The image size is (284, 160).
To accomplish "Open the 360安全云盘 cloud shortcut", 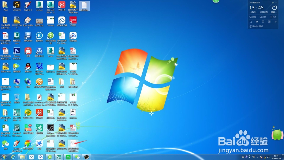I will (62, 21).
